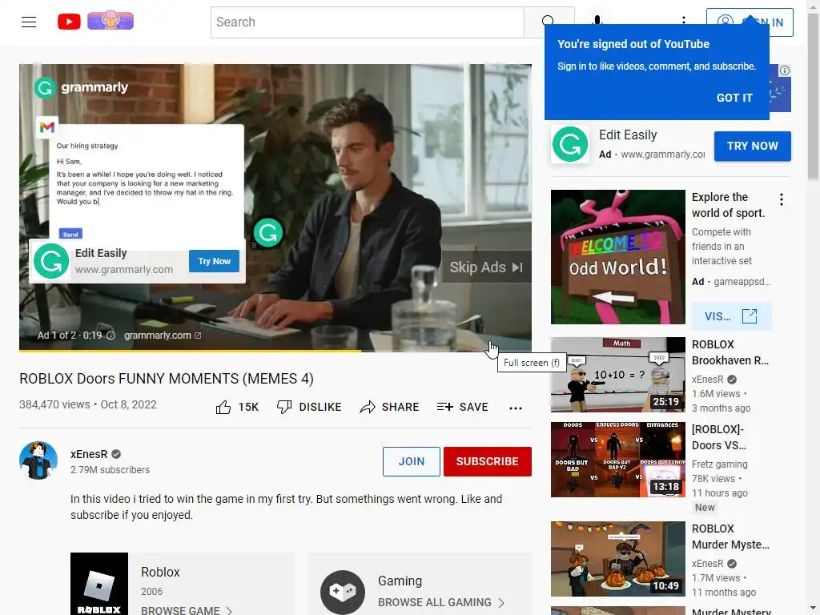
Task: Subscribe to xEnesR channel
Action: (488, 461)
